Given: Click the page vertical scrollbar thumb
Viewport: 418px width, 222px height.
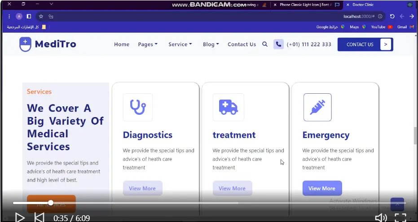Looking at the screenshot, I should [415, 136].
